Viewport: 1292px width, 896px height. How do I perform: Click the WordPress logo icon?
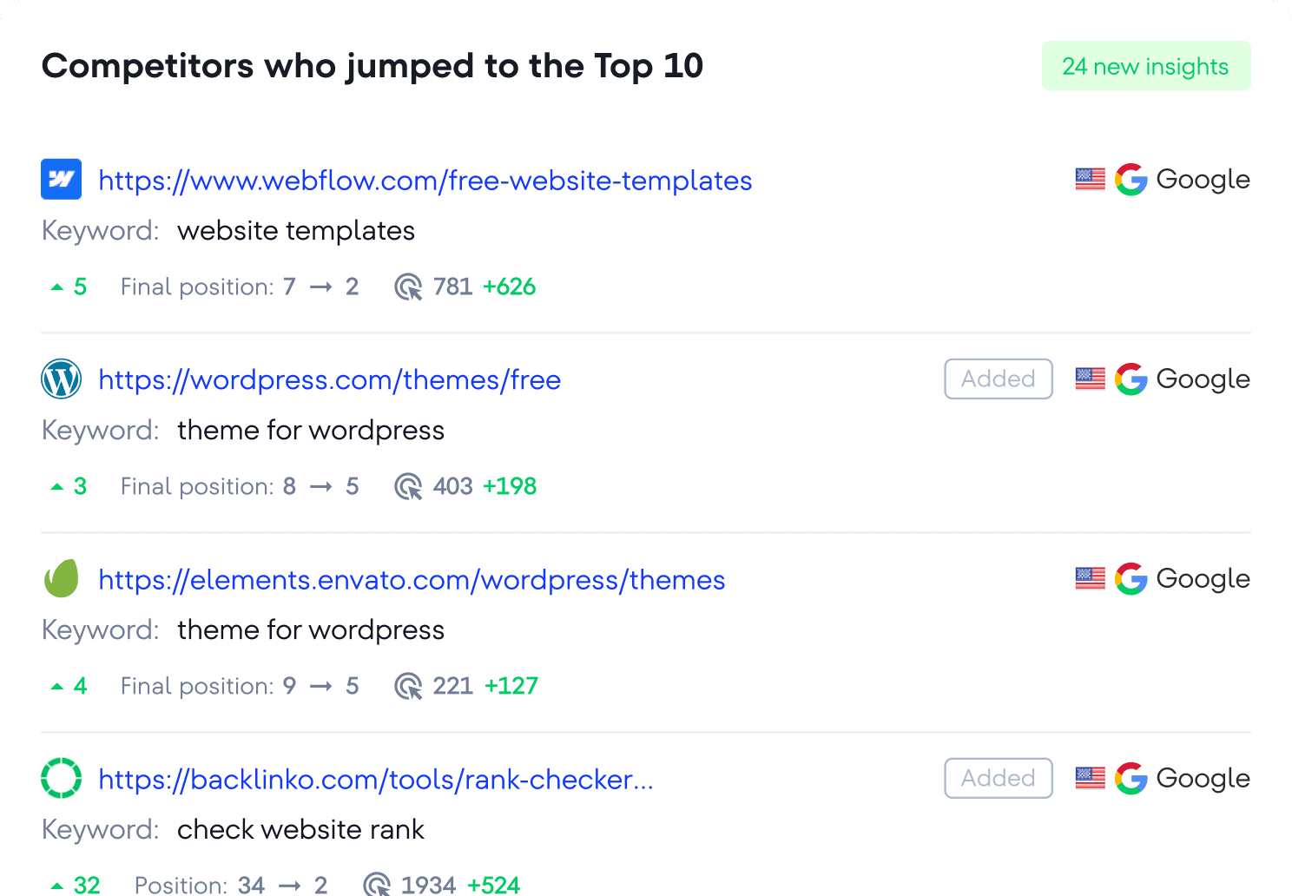click(x=60, y=379)
